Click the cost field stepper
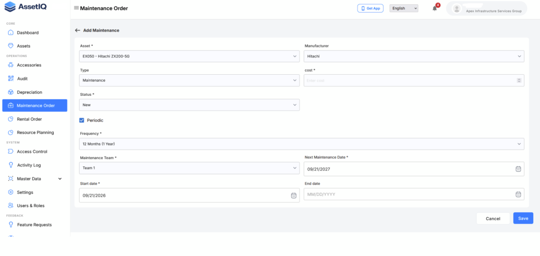Screen dimensions: 540x256 519,80
